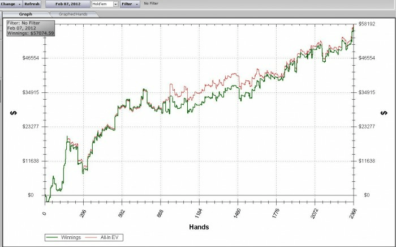
Task: Click the right axis $46554 label
Action: click(367, 58)
